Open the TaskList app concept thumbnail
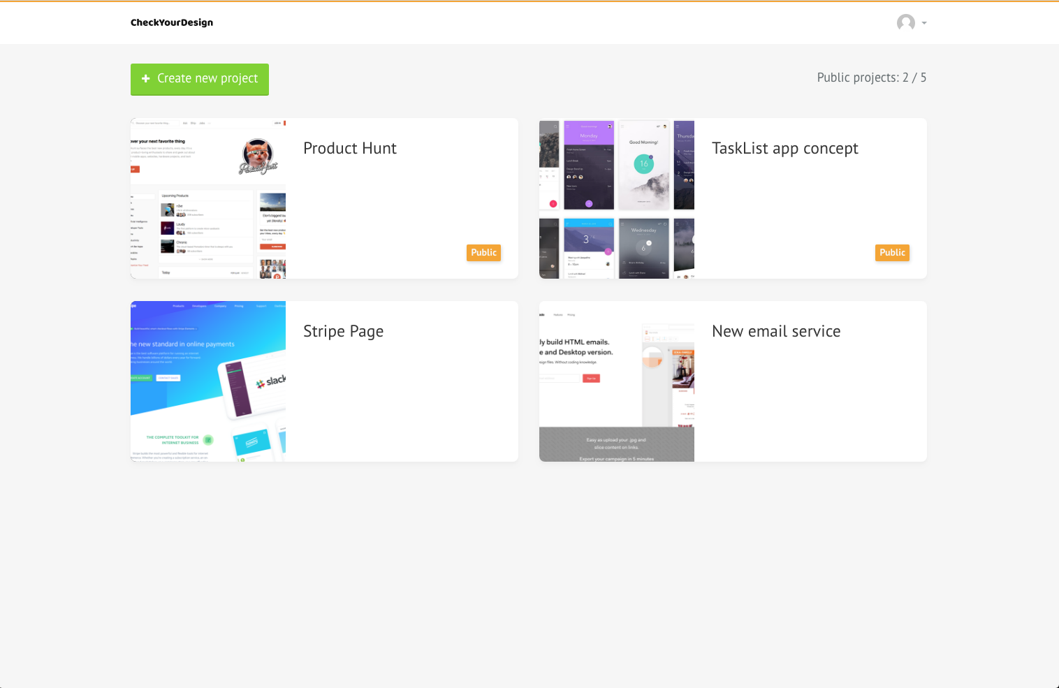Image resolution: width=1059 pixels, height=688 pixels. click(616, 198)
